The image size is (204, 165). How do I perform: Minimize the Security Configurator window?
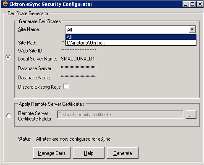pos(186,4)
